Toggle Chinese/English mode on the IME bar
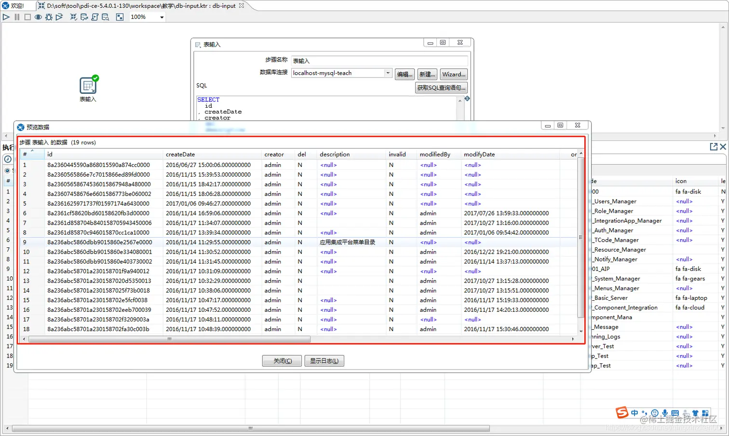This screenshot has height=436, width=729. tap(634, 413)
